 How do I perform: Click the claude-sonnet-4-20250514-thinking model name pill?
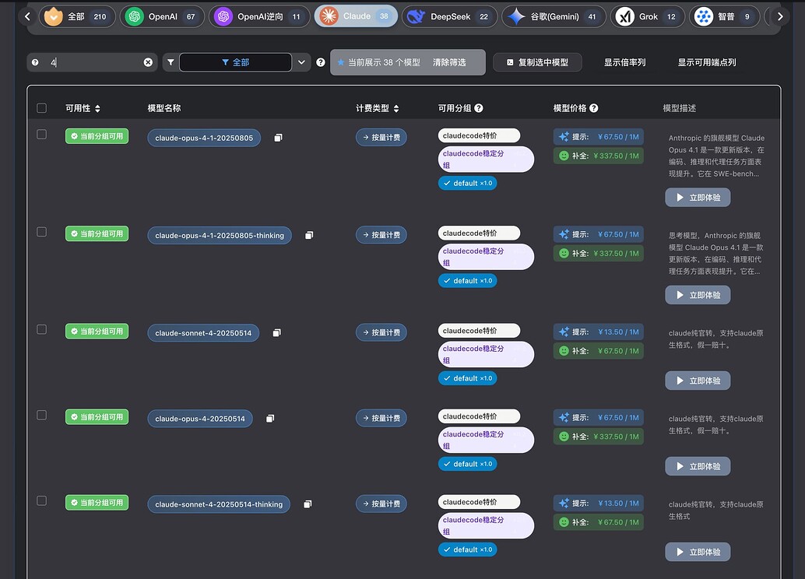coord(219,504)
